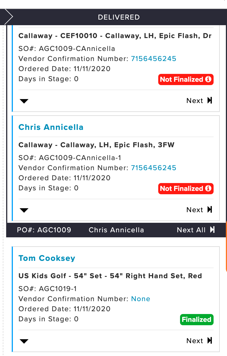
Task: Click info icon on first Not Finalized badge
Action: tap(208, 79)
